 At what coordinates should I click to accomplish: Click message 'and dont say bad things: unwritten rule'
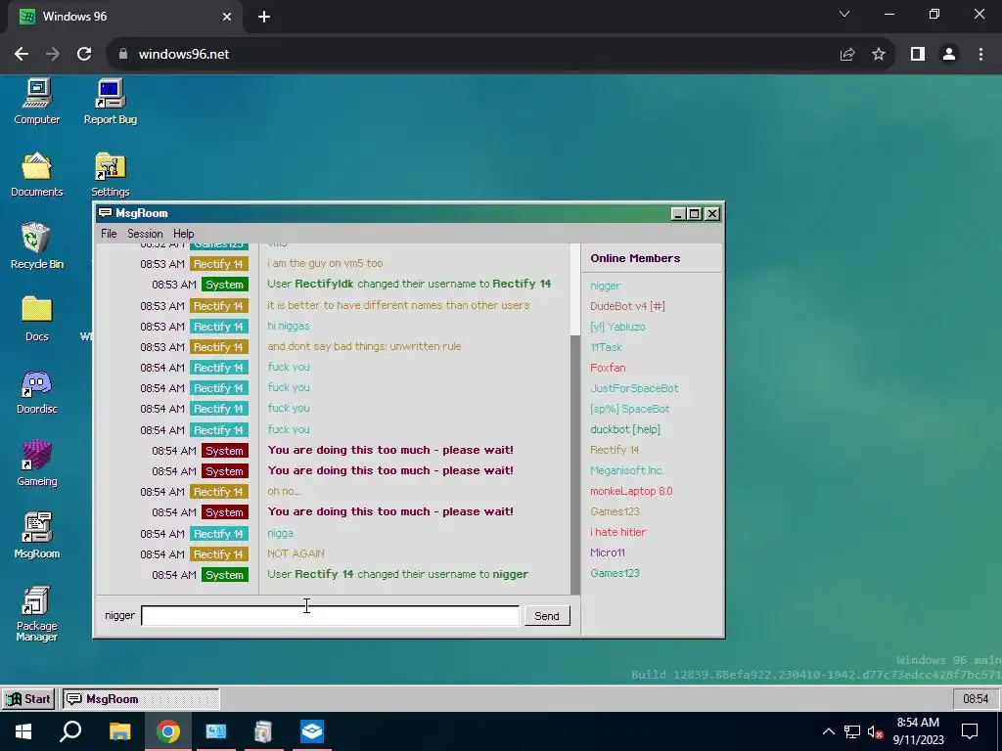click(x=364, y=347)
